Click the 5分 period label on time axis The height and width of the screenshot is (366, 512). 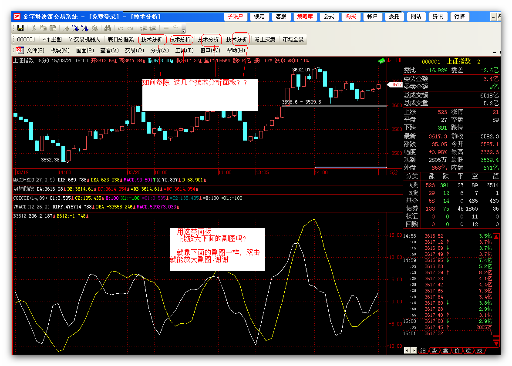pyautogui.click(x=394, y=172)
